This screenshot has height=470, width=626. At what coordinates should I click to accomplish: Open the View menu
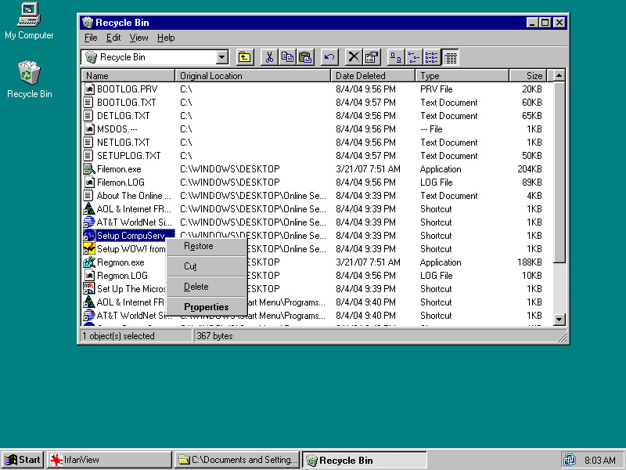[139, 37]
